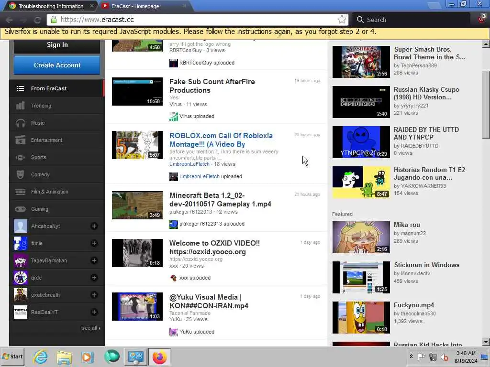Image resolution: width=490 pixels, height=367 pixels.
Task: Click the Action Center flag icon
Action: pyautogui.click(x=421, y=356)
